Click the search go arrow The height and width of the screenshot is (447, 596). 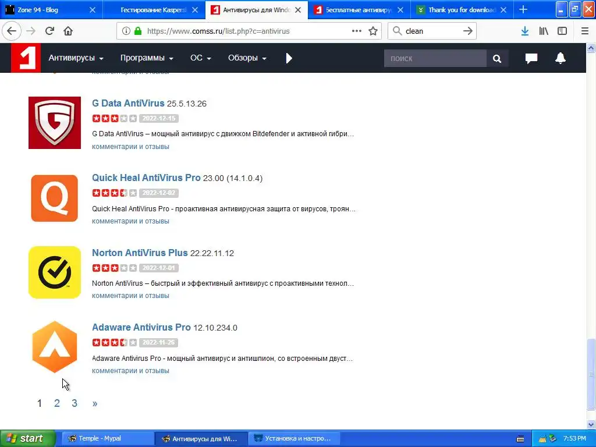pos(468,31)
